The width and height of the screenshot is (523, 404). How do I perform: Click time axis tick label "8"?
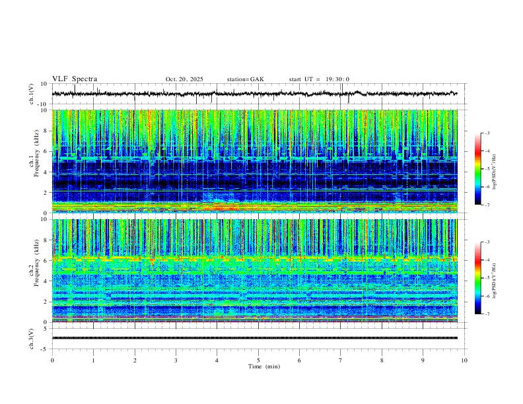[382, 360]
